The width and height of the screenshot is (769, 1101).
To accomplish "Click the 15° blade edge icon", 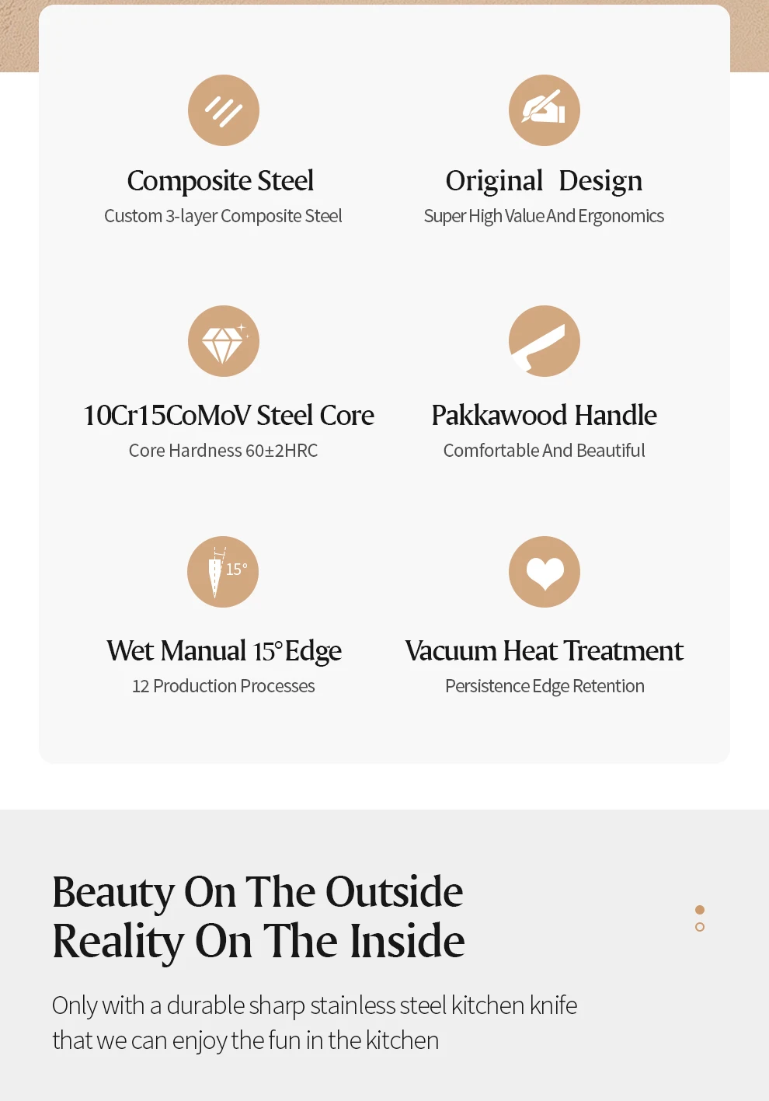I will click(223, 572).
